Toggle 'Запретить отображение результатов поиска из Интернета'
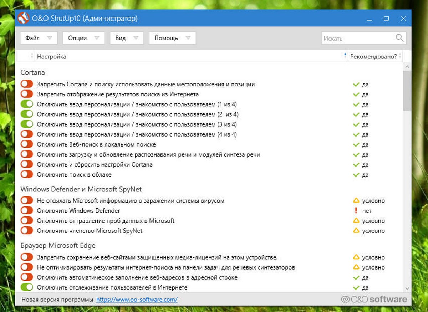 (x=27, y=94)
